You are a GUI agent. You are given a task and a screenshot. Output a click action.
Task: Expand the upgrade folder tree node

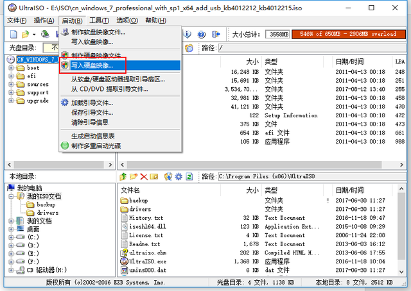point(11,101)
